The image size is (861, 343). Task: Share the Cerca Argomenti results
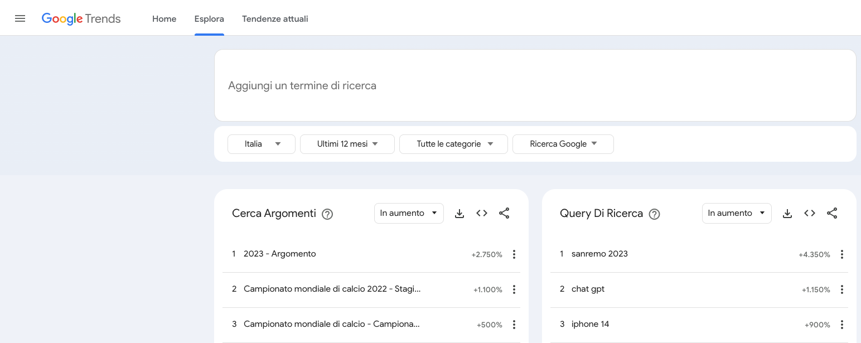[x=504, y=213]
